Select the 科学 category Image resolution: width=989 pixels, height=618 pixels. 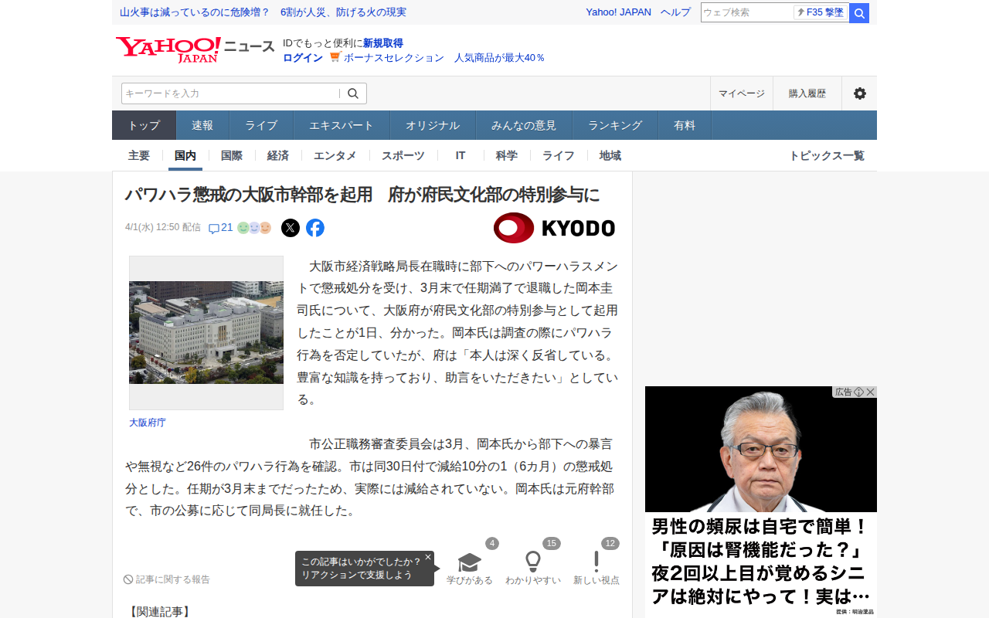tap(507, 155)
